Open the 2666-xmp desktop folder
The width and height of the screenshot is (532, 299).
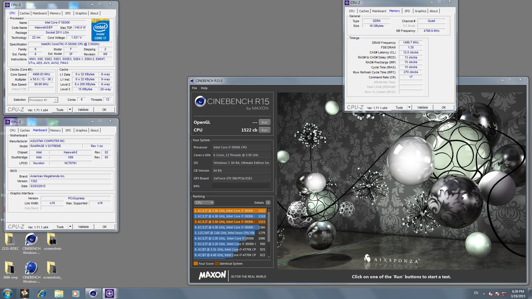click(x=10, y=270)
